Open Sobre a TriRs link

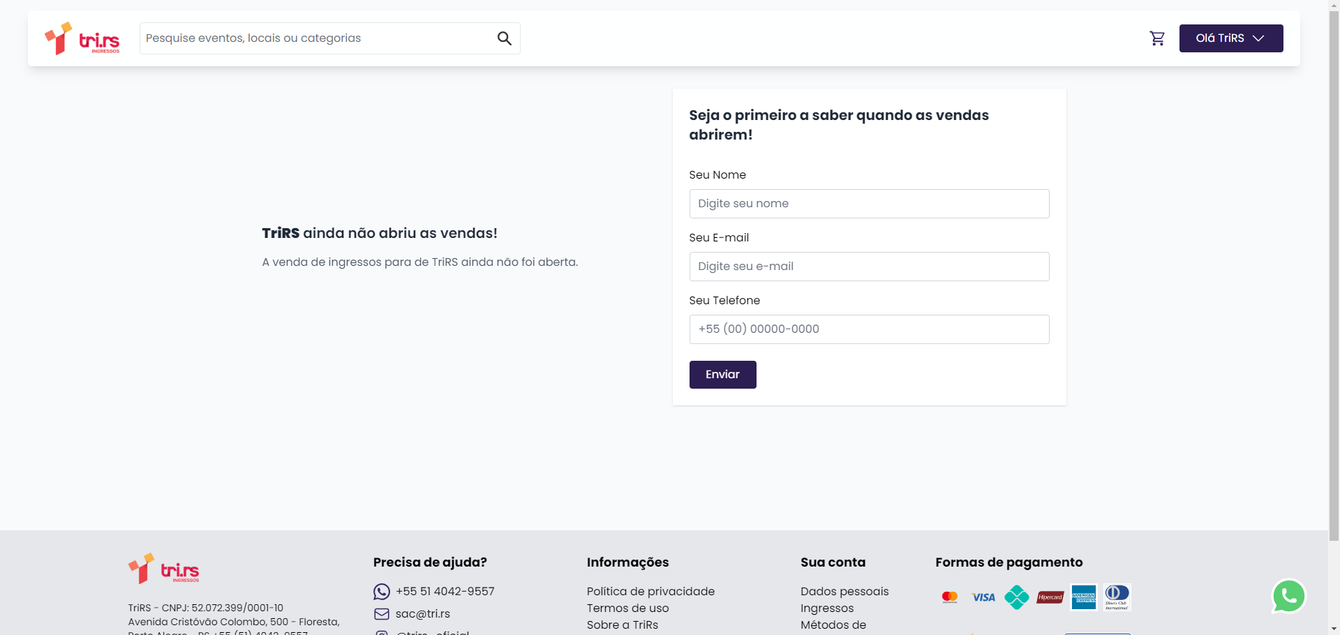tap(622, 625)
